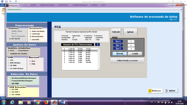Viewport: 187px width, 105px height.
Task: Open Internet Explorer from the taskbar
Action: click(x=12, y=102)
